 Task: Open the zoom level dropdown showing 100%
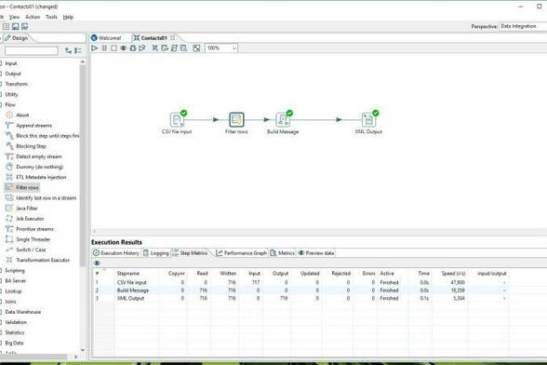click(221, 48)
